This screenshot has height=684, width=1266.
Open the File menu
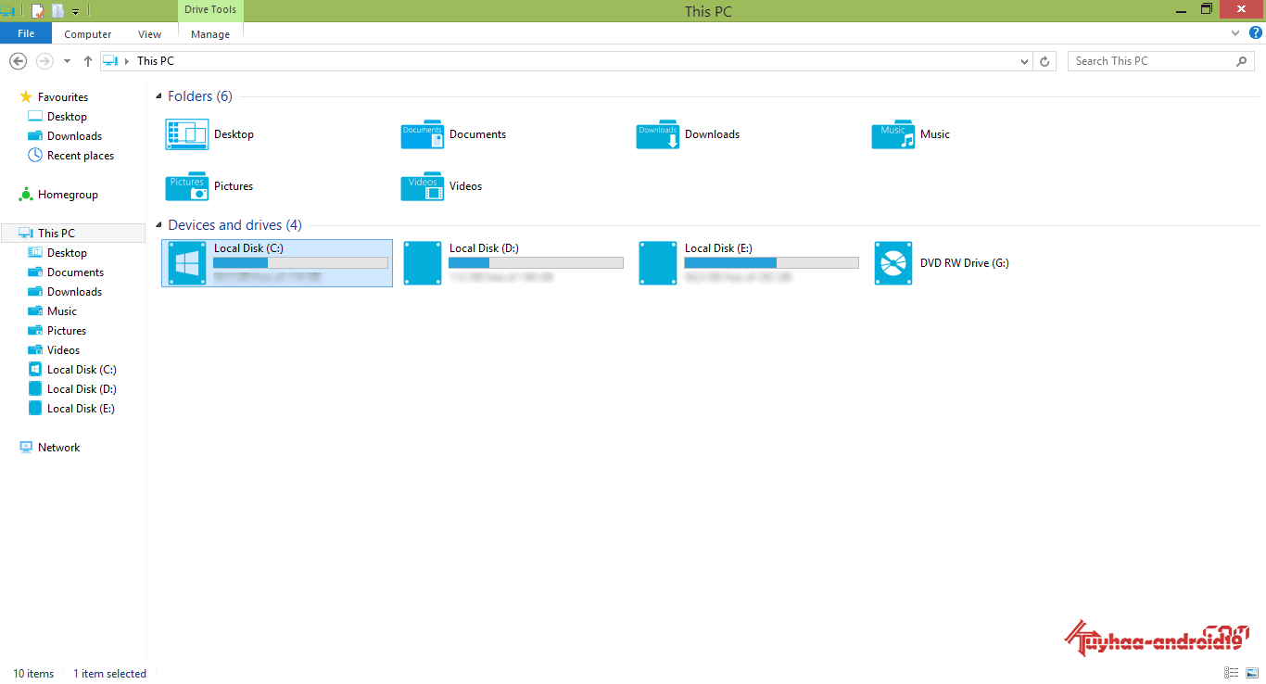point(26,33)
